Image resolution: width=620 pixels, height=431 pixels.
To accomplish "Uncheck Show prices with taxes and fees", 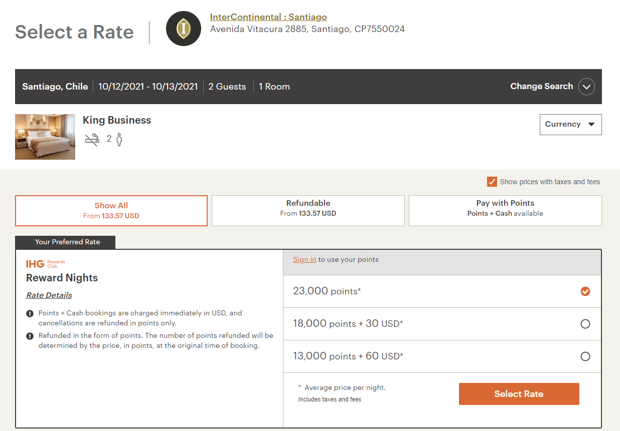I will click(x=492, y=182).
